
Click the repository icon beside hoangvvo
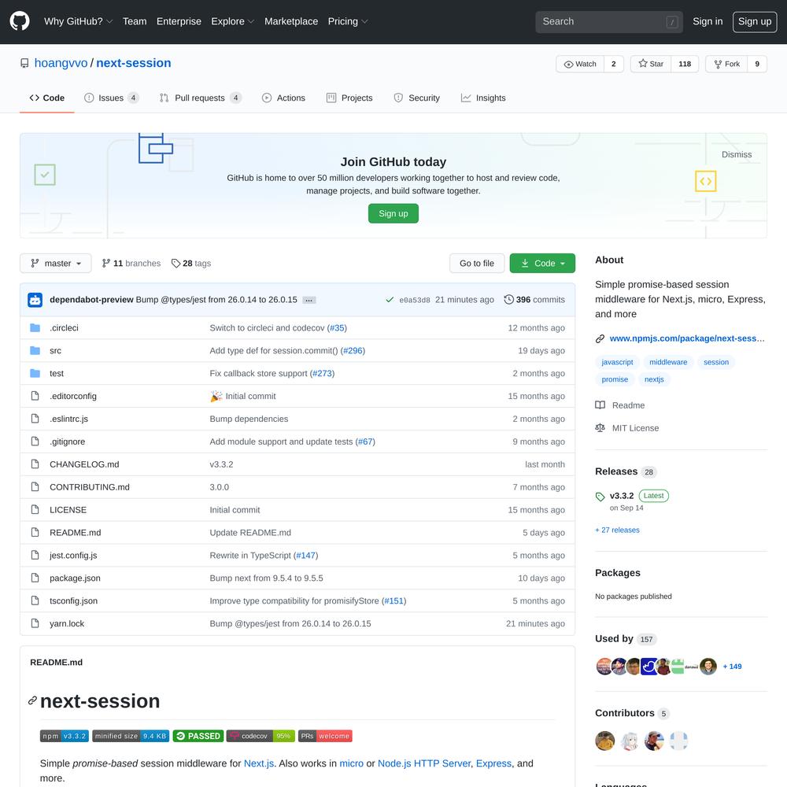24,63
